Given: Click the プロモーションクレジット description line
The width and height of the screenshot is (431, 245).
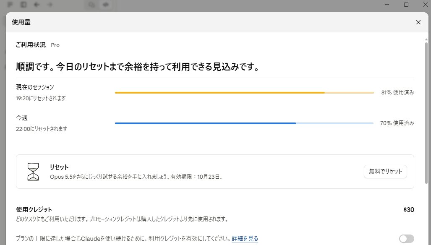Looking at the screenshot, I should pyautogui.click(x=122, y=219).
